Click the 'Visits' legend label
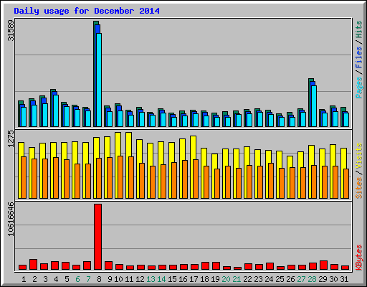The width and height of the screenshot is (367, 287). tap(358, 156)
